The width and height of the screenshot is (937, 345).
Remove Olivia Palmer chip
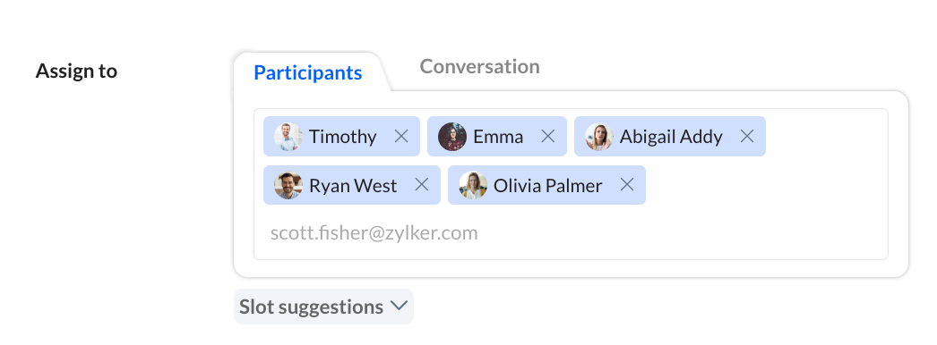[x=627, y=185]
